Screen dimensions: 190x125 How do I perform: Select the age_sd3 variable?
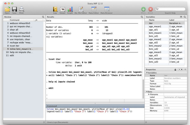point(165,56)
